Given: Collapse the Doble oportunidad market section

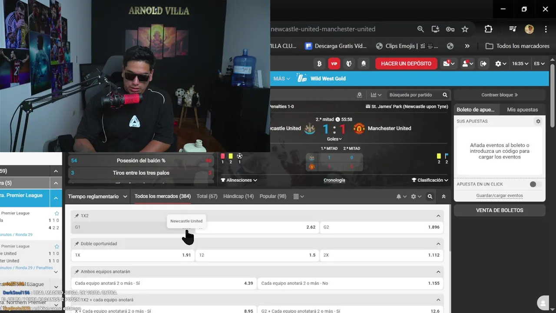Looking at the screenshot, I should pyautogui.click(x=438, y=244).
